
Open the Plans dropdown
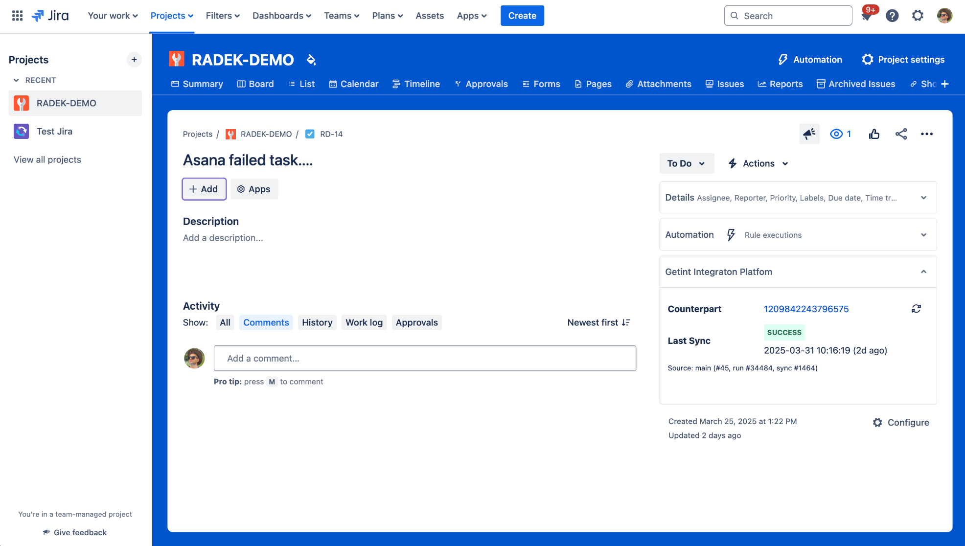pos(388,16)
